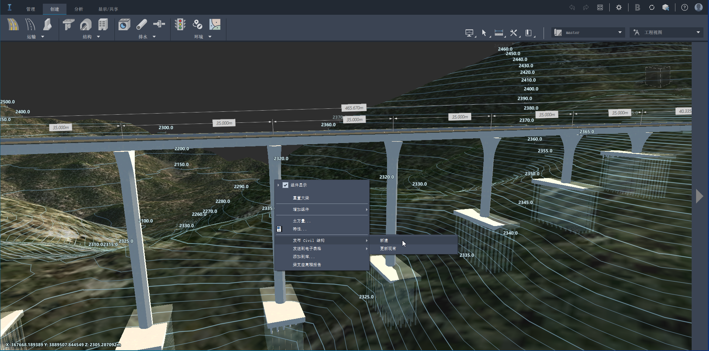Expand the 结构 group dropdown arrow
This screenshot has height=351, width=709.
pos(98,37)
